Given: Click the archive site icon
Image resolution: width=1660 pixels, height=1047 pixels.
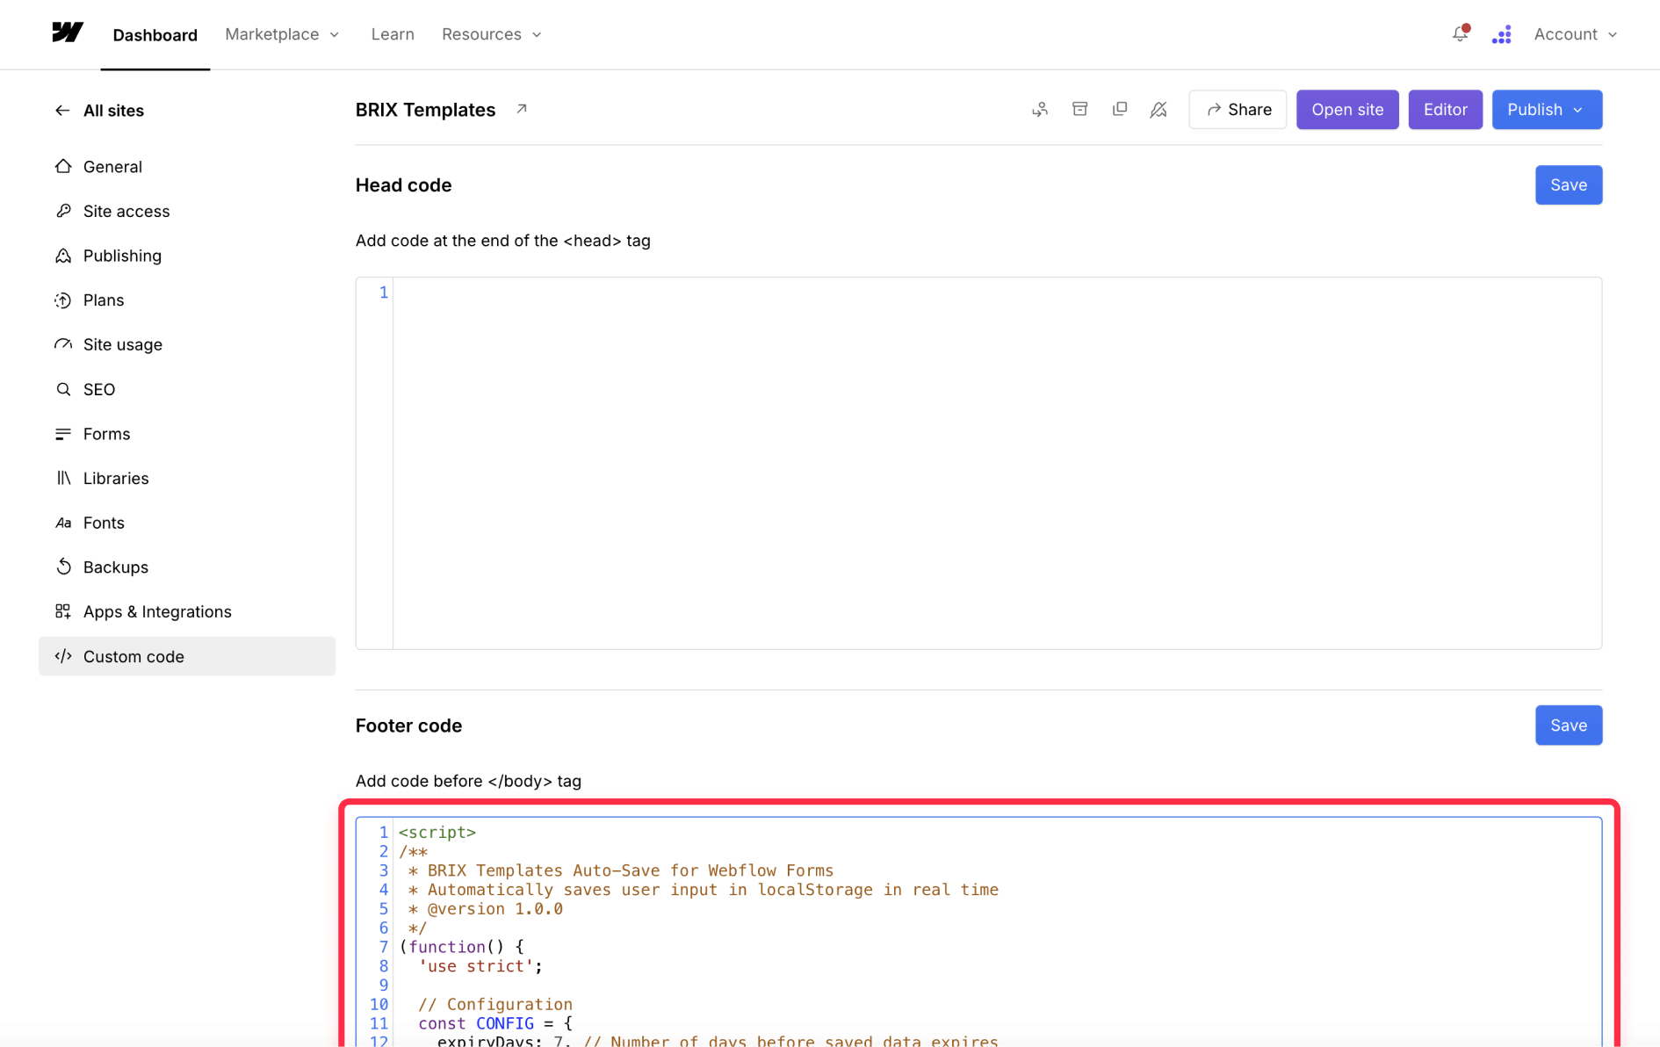Looking at the screenshot, I should (1080, 109).
